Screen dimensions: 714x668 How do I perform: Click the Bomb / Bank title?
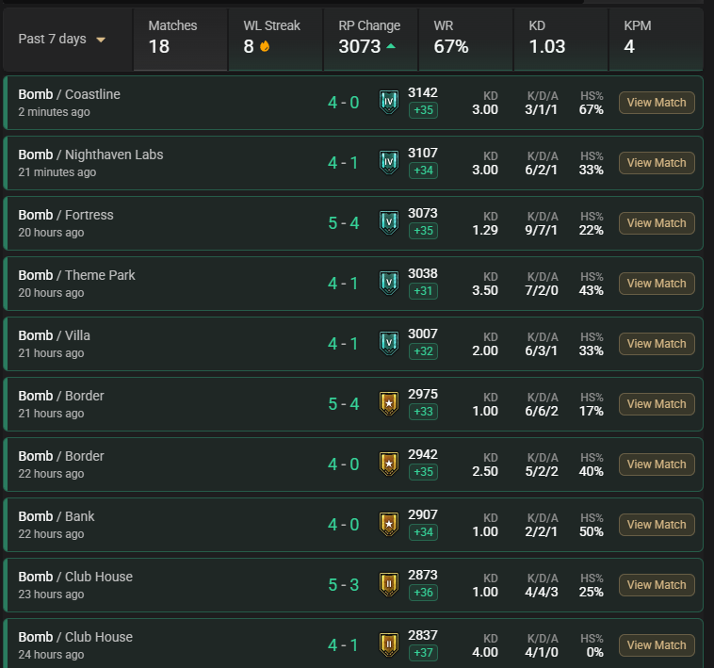pyautogui.click(x=57, y=516)
